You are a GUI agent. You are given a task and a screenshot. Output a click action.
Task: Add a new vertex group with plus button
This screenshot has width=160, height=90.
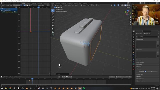click(158, 42)
